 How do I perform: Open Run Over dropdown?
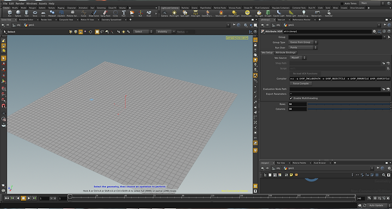pyautogui.click(x=303, y=47)
